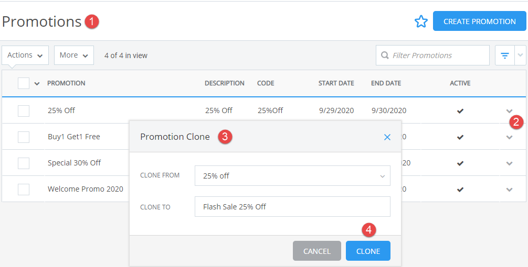Sort by the Promotion column header
528x267 pixels.
point(66,83)
